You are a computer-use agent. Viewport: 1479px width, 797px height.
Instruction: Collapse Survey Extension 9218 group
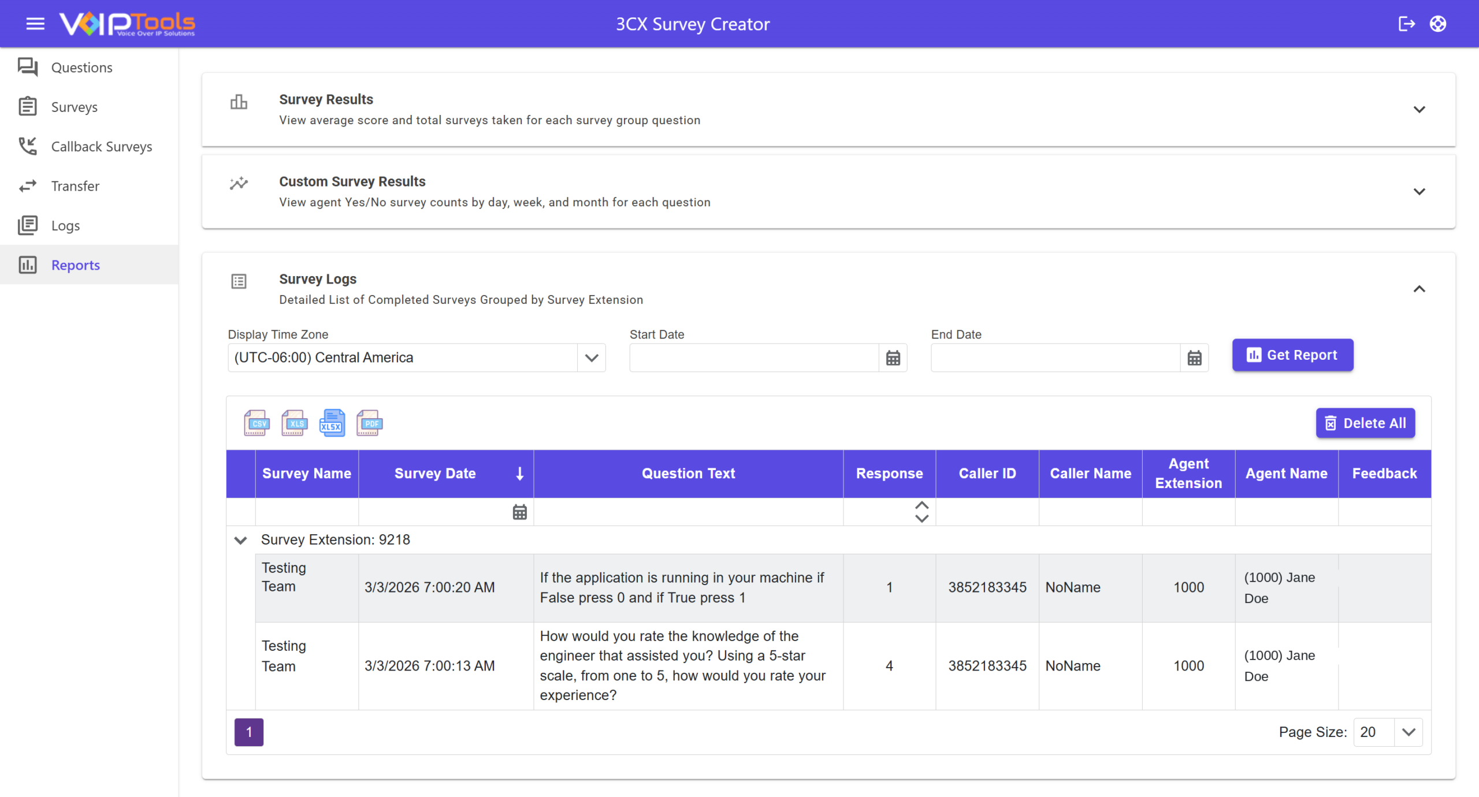pyautogui.click(x=240, y=540)
